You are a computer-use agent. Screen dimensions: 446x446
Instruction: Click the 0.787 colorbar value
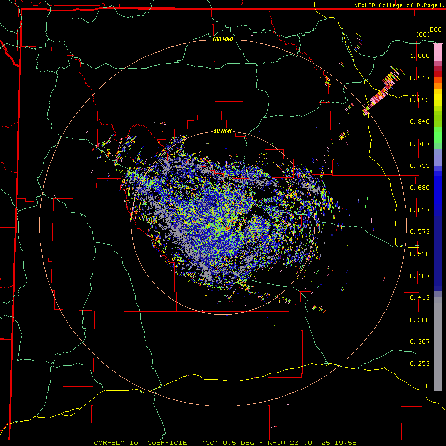[x=420, y=144]
